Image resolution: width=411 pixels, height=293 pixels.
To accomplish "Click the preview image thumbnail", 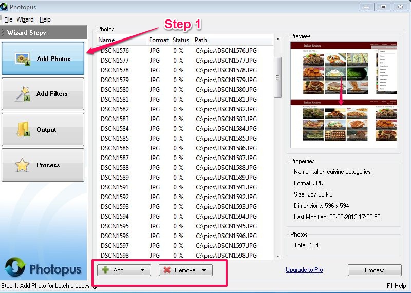I will click(343, 95).
